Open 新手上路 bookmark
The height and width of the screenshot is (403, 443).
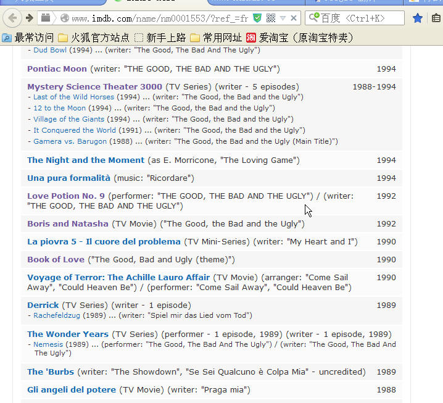click(x=160, y=38)
